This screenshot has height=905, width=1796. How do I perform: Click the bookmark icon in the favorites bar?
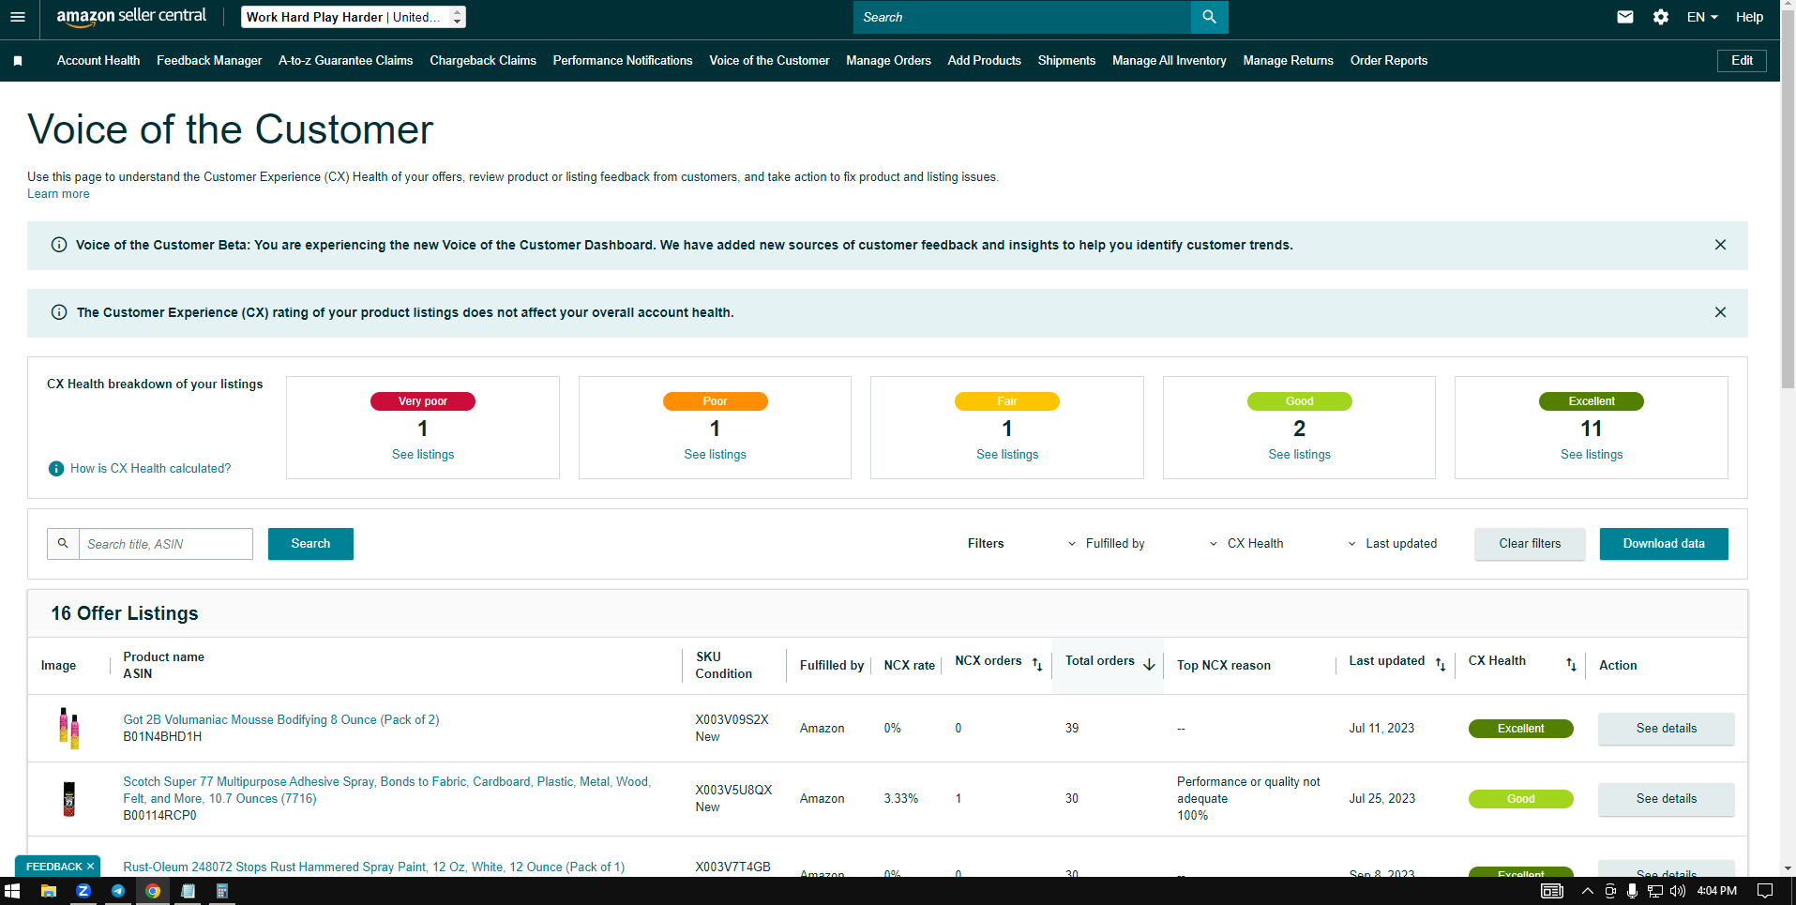click(x=18, y=61)
